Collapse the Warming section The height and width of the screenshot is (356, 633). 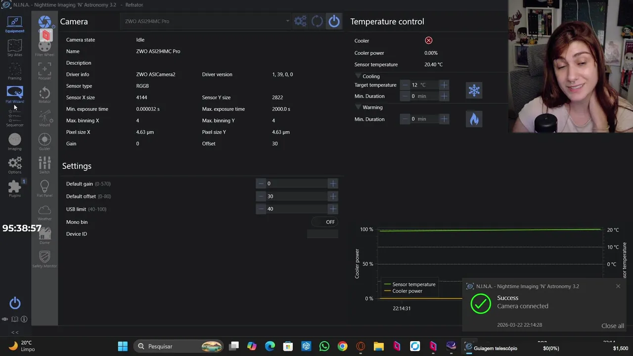pos(358,107)
